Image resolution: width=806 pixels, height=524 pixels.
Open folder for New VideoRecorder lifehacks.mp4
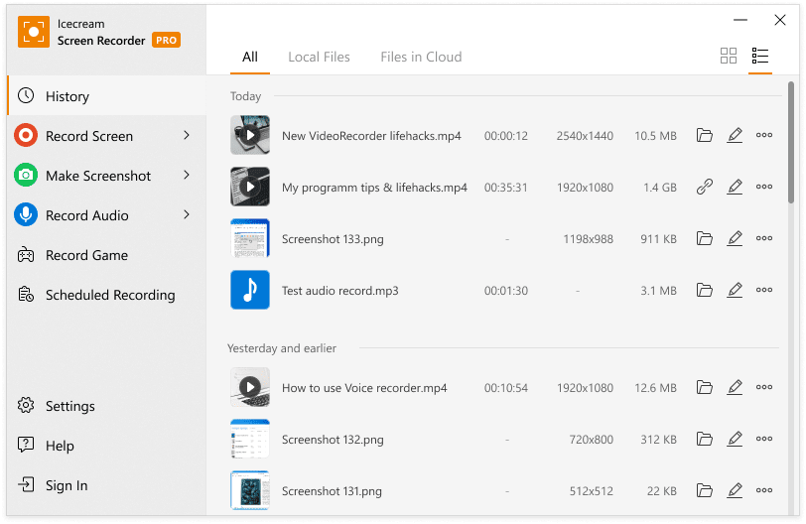(705, 135)
